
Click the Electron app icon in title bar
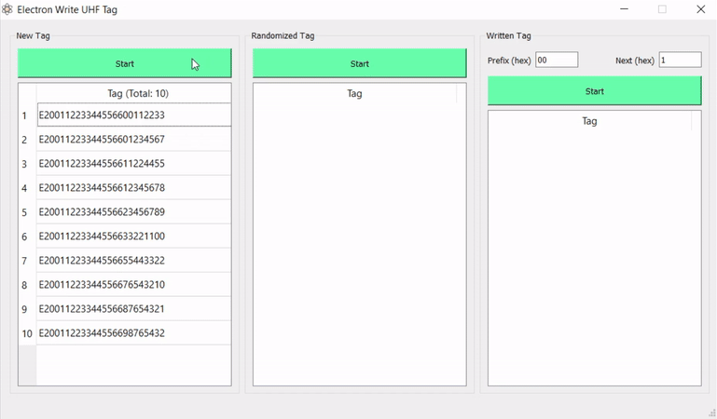8,9
